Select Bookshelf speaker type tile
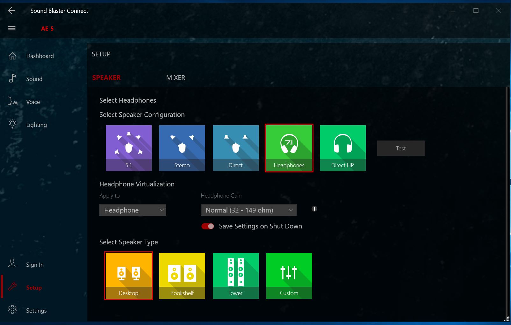Viewport: 511px width, 325px height. 182,276
